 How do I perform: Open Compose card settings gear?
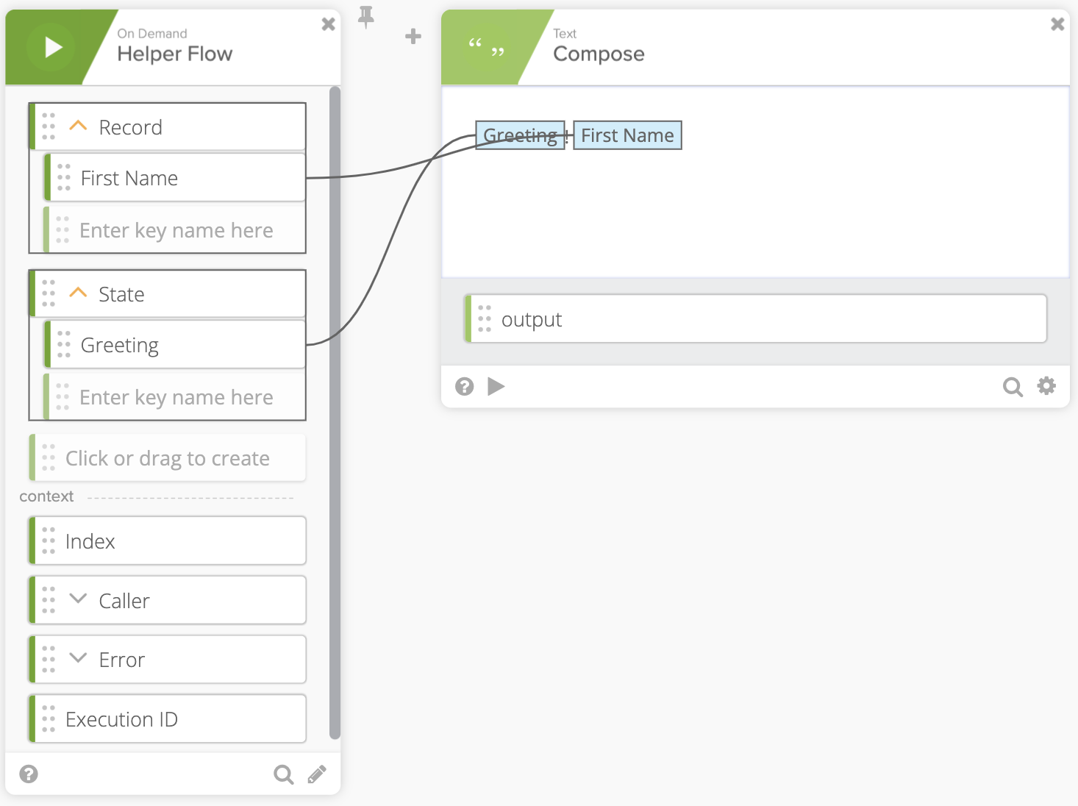coord(1046,386)
